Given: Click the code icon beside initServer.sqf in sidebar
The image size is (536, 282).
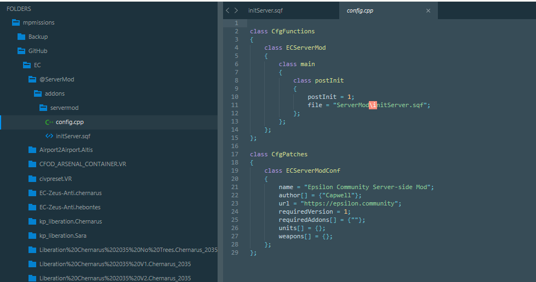Looking at the screenshot, I should point(49,136).
